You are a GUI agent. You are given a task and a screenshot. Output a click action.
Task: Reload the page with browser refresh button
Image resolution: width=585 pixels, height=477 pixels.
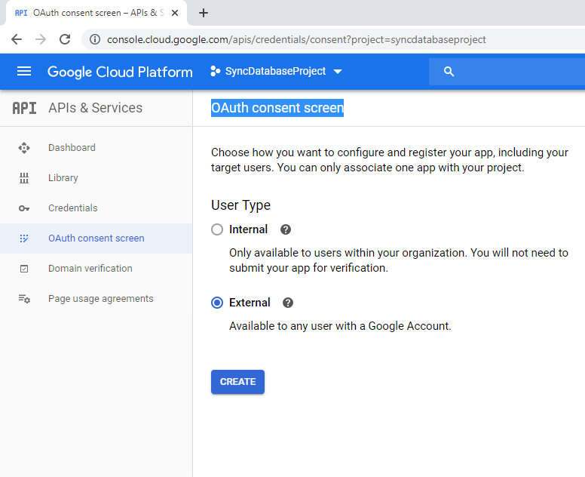coord(65,39)
